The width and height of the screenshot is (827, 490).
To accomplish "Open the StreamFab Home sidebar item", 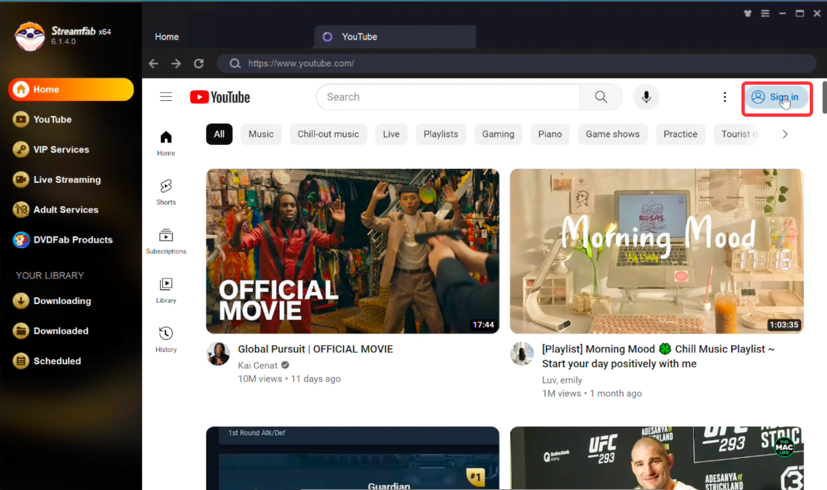I will 71,89.
